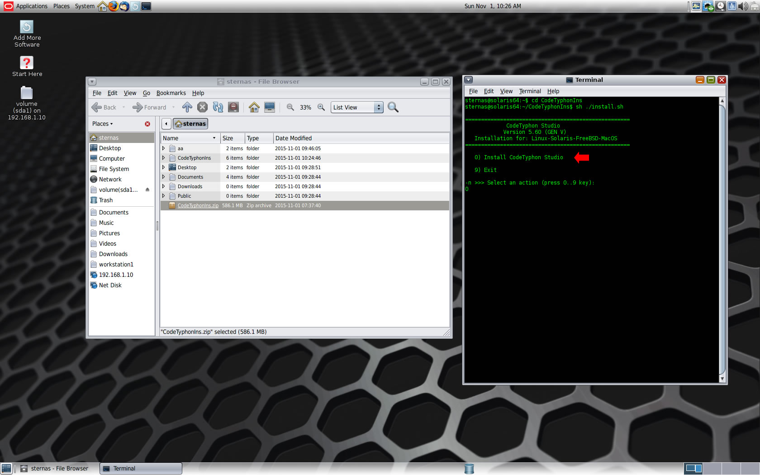Screen dimensions: 760x475
Task: Open Bookmarks menu in File Browser
Action: [x=171, y=93]
